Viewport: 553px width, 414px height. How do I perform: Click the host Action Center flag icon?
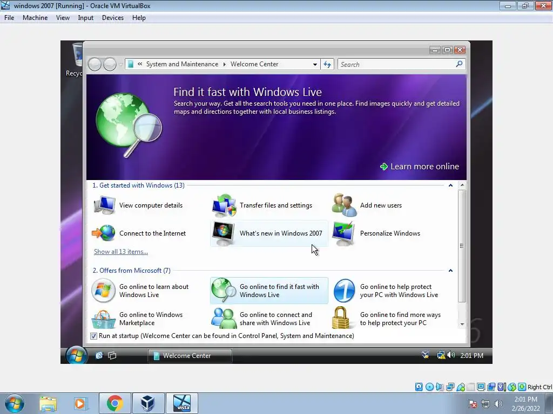(472, 404)
